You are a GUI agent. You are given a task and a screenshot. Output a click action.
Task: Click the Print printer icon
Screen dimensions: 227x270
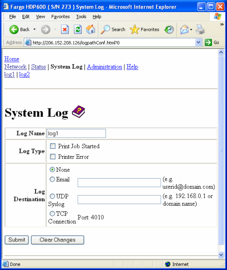200,29
